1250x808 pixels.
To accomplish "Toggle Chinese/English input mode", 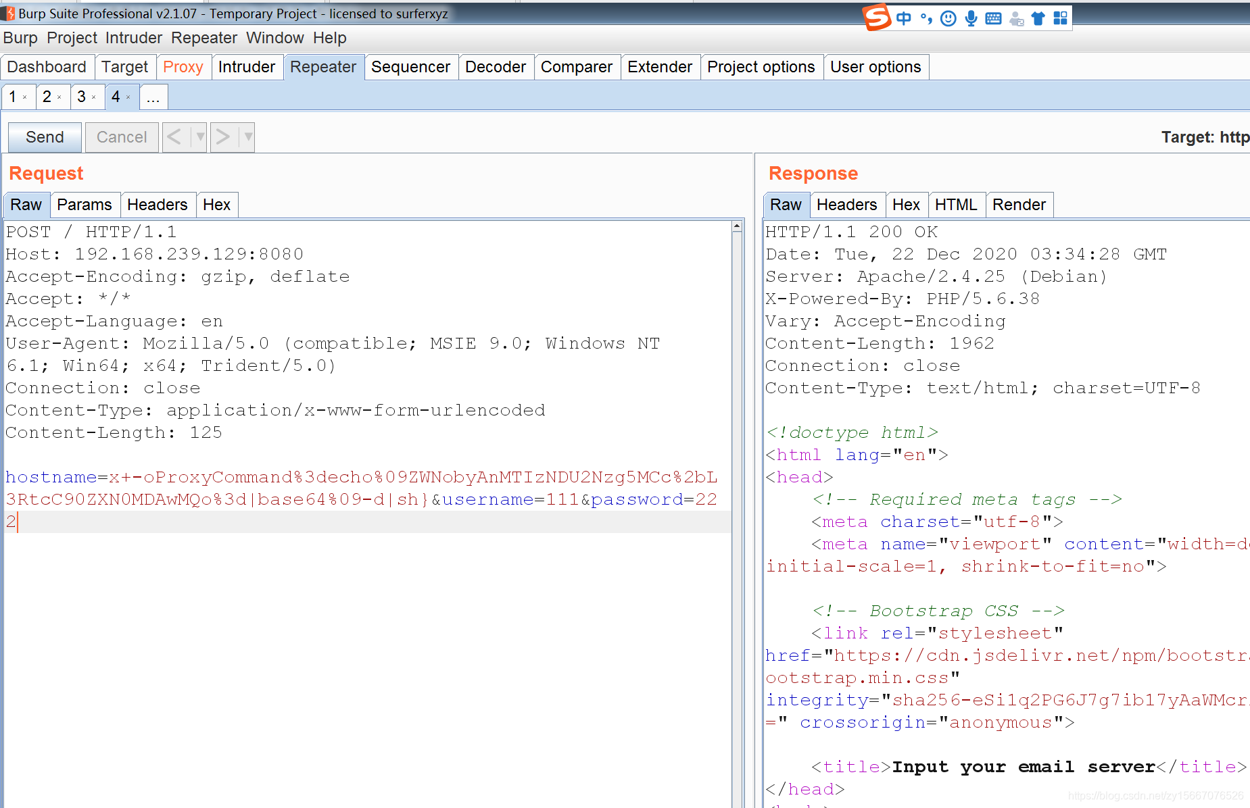I will (903, 18).
